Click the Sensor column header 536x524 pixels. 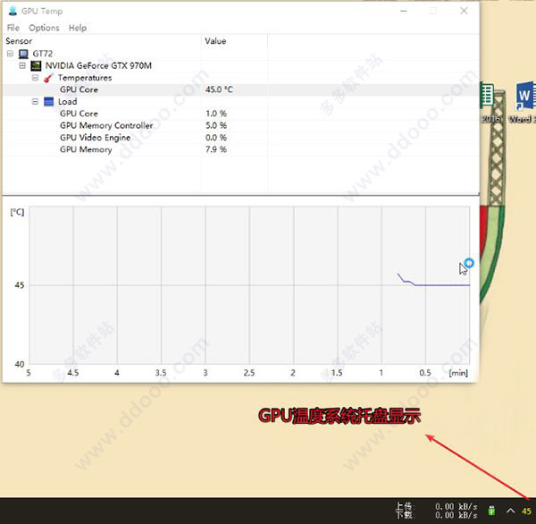click(x=102, y=41)
